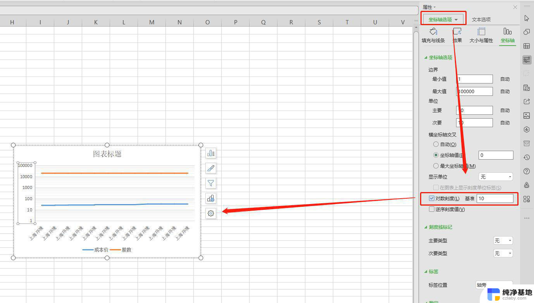
Task: Select column header H
Action: 12,22
